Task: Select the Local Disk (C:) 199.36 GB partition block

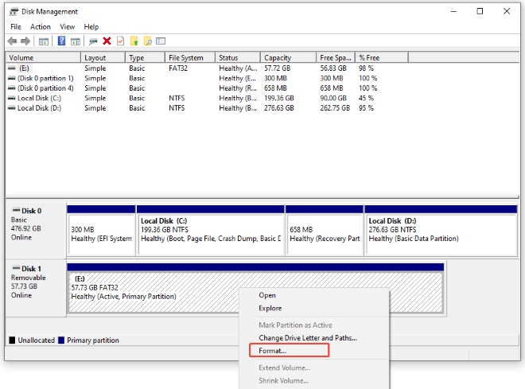Action: tap(211, 231)
